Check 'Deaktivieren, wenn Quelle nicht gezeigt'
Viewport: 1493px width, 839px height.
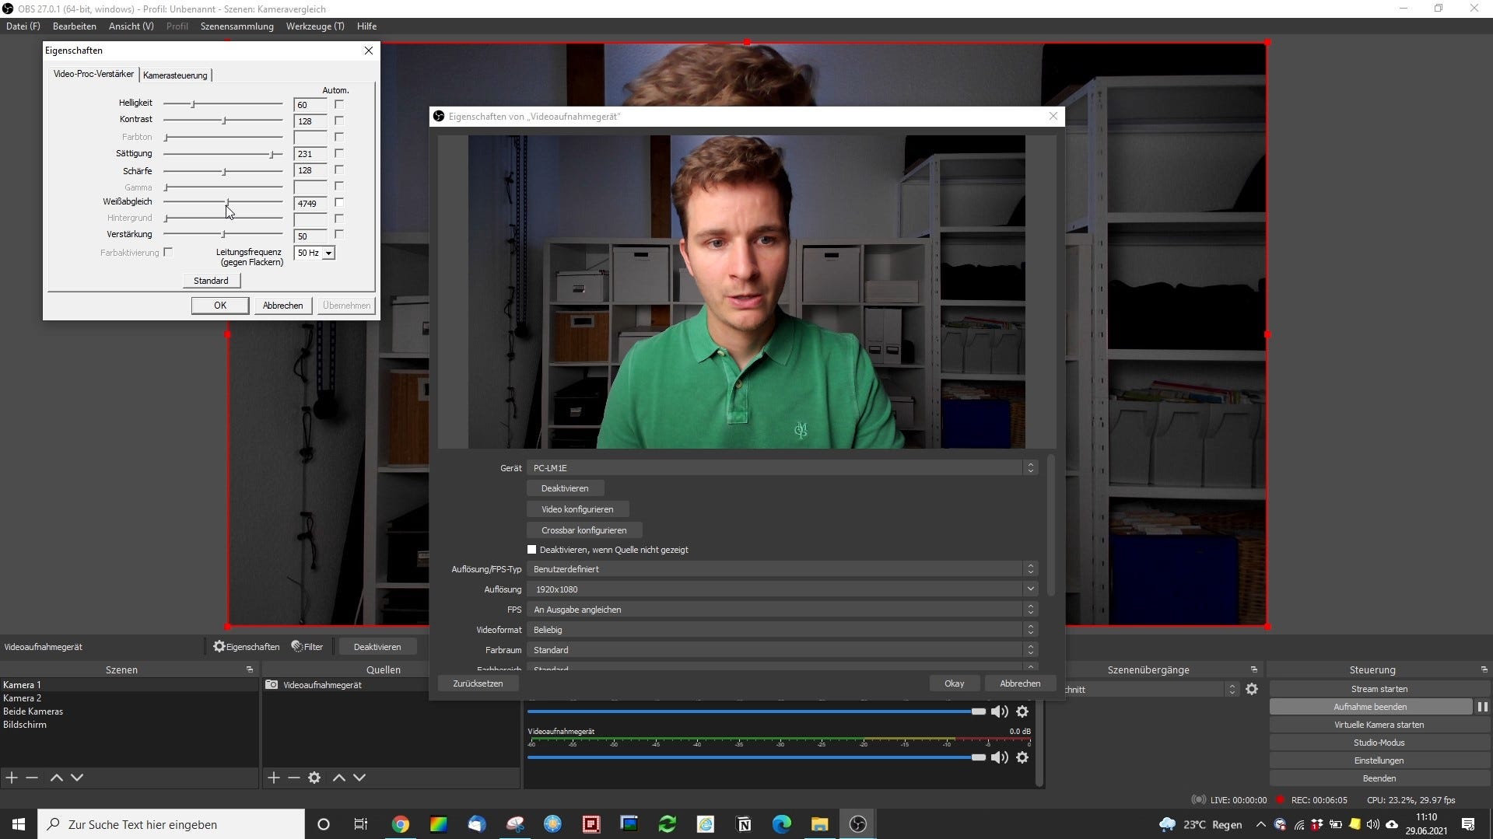point(532,550)
